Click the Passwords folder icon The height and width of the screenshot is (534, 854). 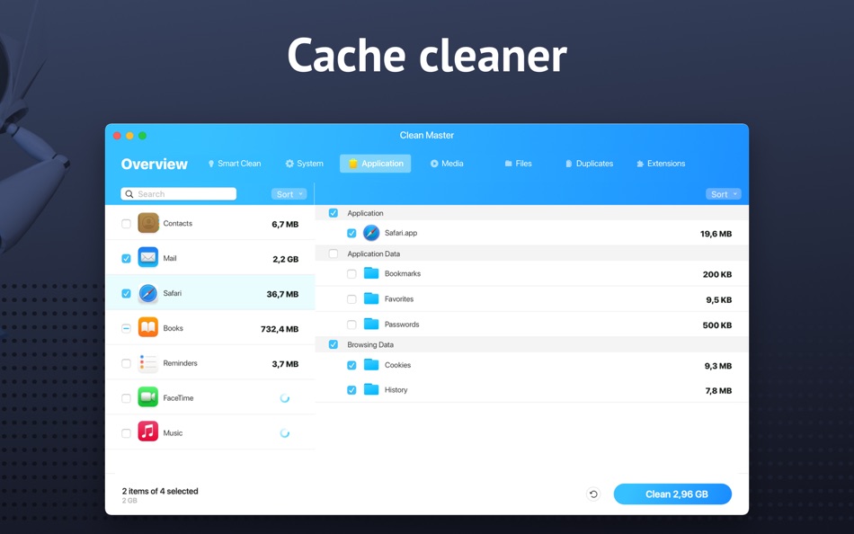coord(371,324)
